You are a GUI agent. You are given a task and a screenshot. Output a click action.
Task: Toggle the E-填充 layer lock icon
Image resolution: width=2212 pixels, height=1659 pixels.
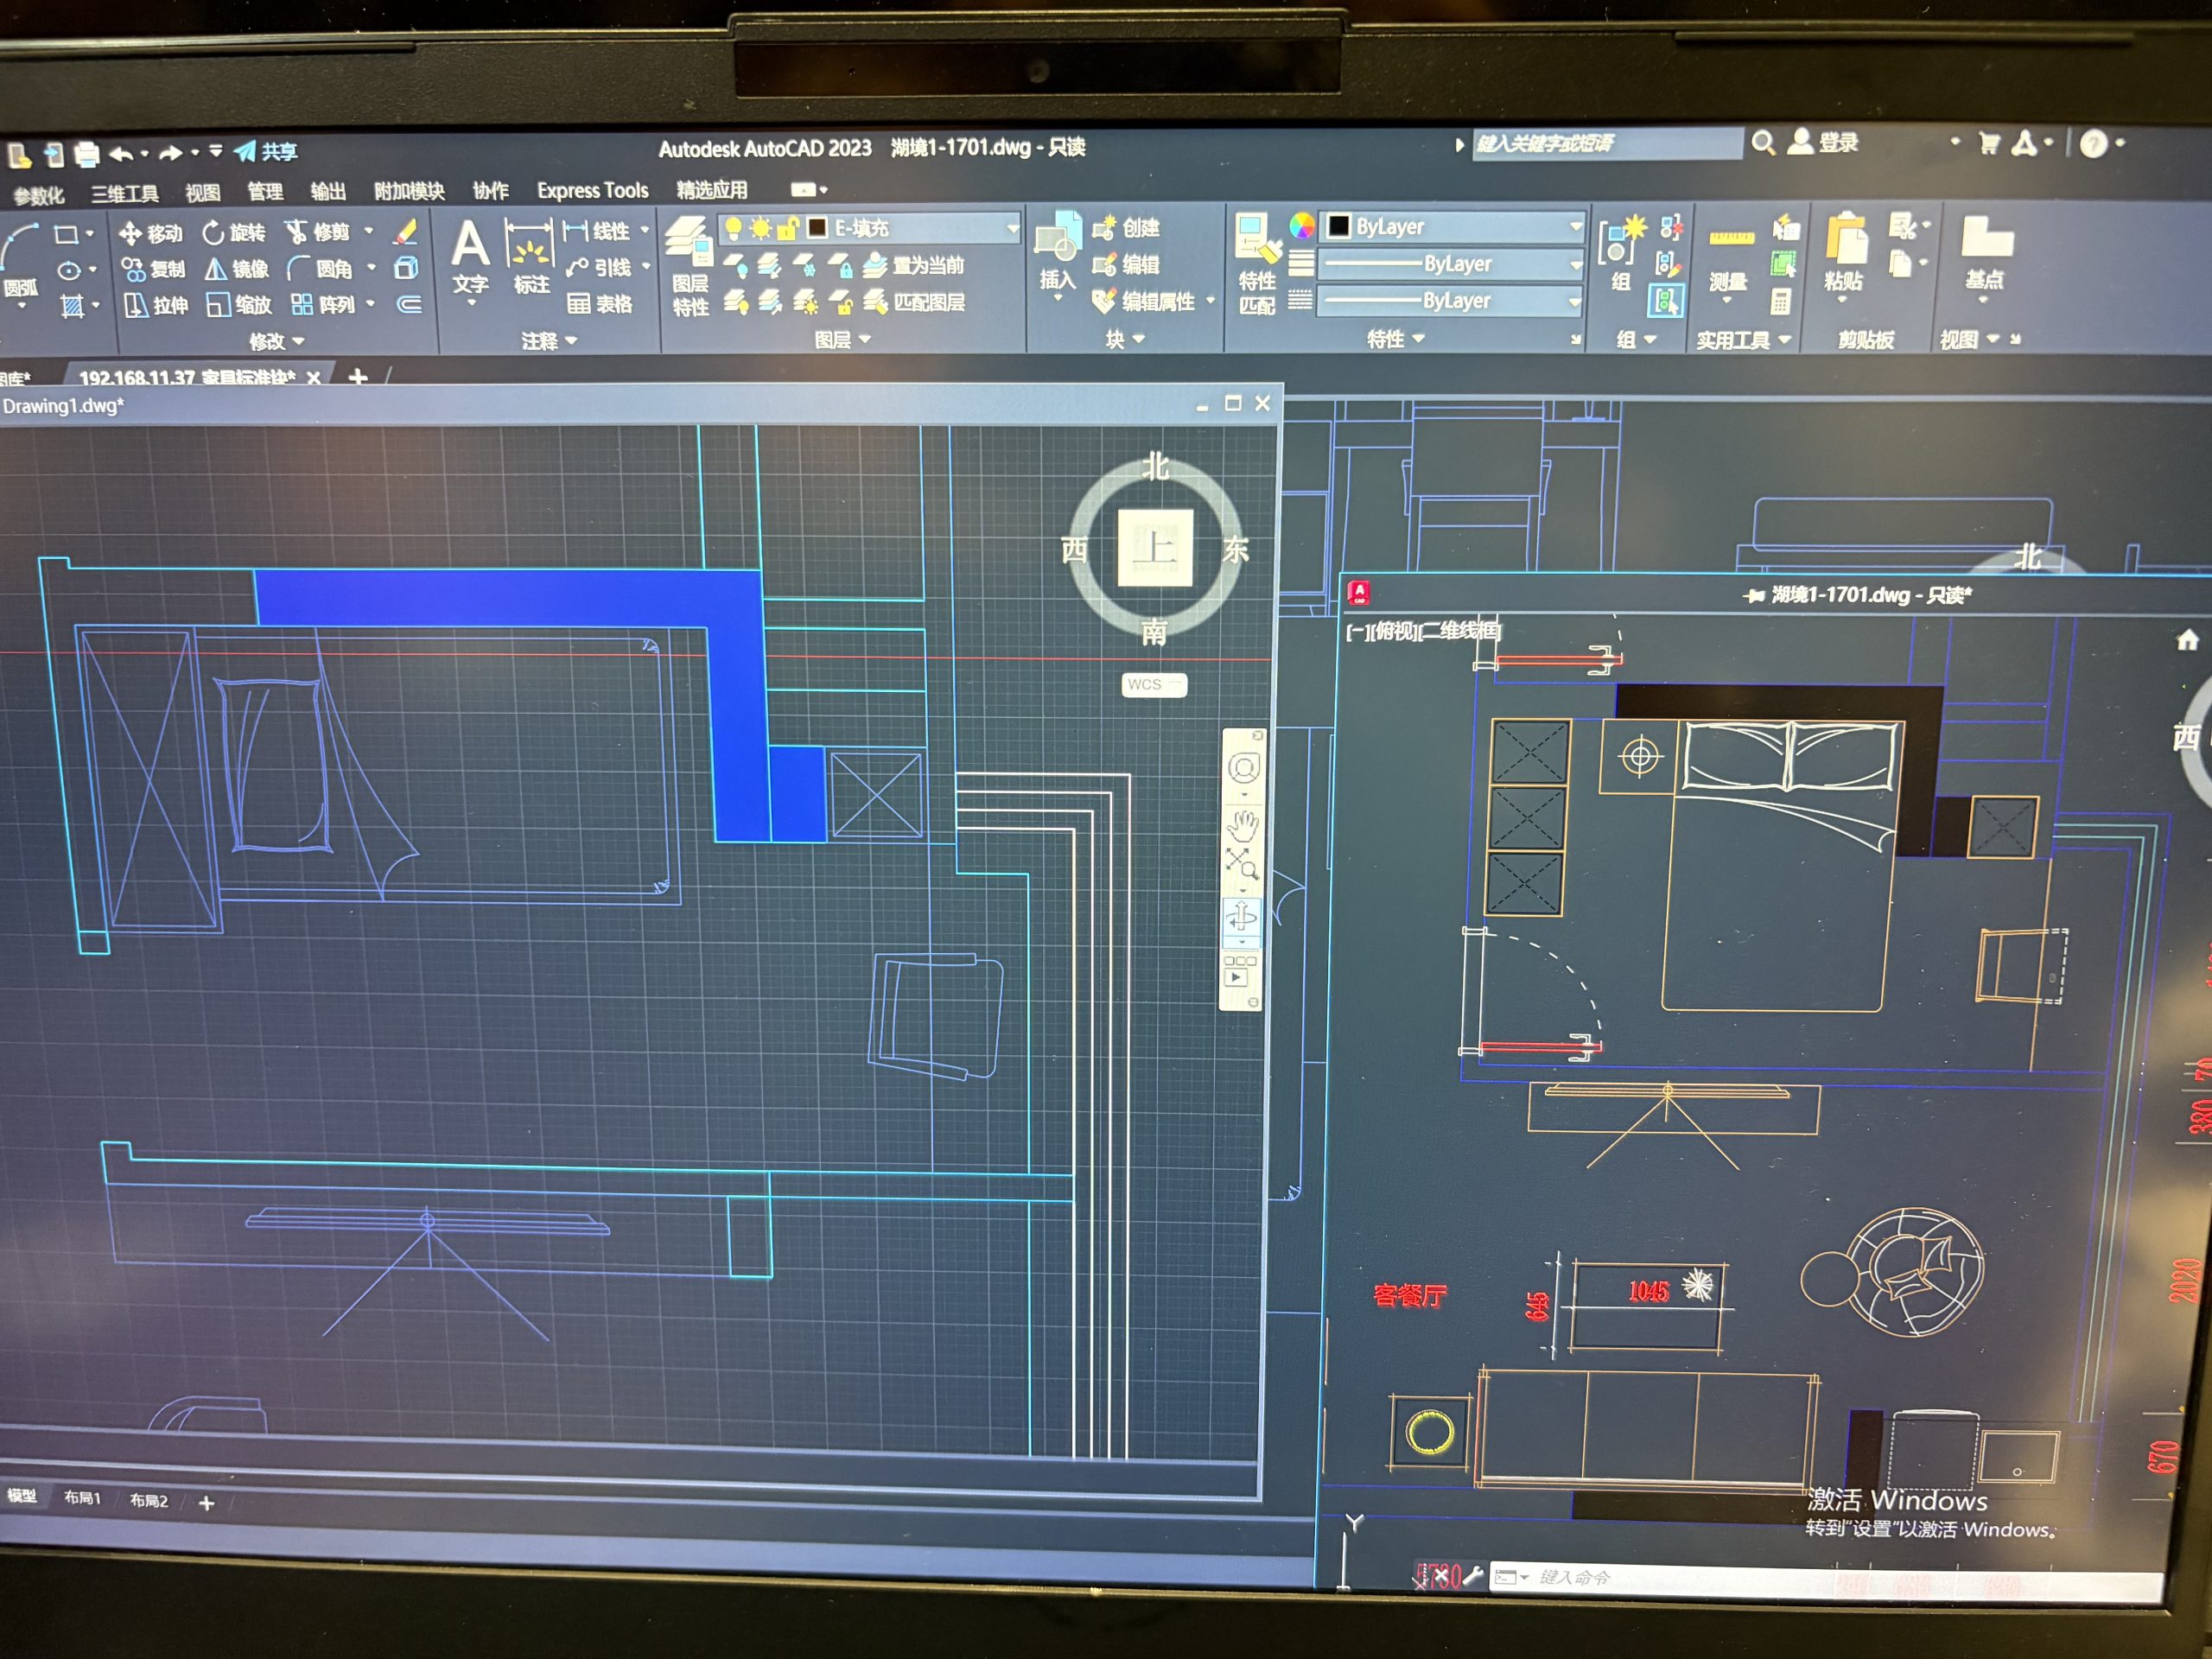pyautogui.click(x=788, y=229)
